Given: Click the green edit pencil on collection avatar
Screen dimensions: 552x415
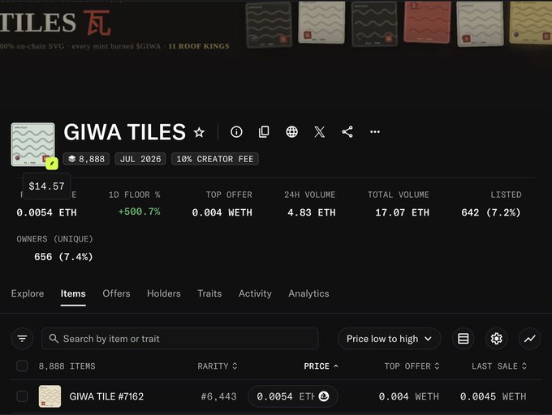Looking at the screenshot, I should tap(52, 164).
